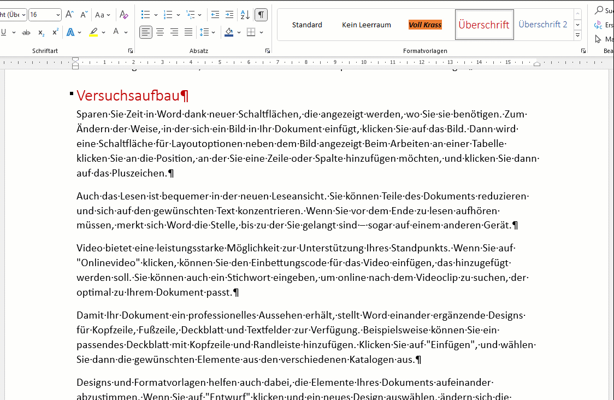Viewport: 614px width, 400px height.
Task: Toggle left alignment for the paragraph
Action: tap(146, 32)
